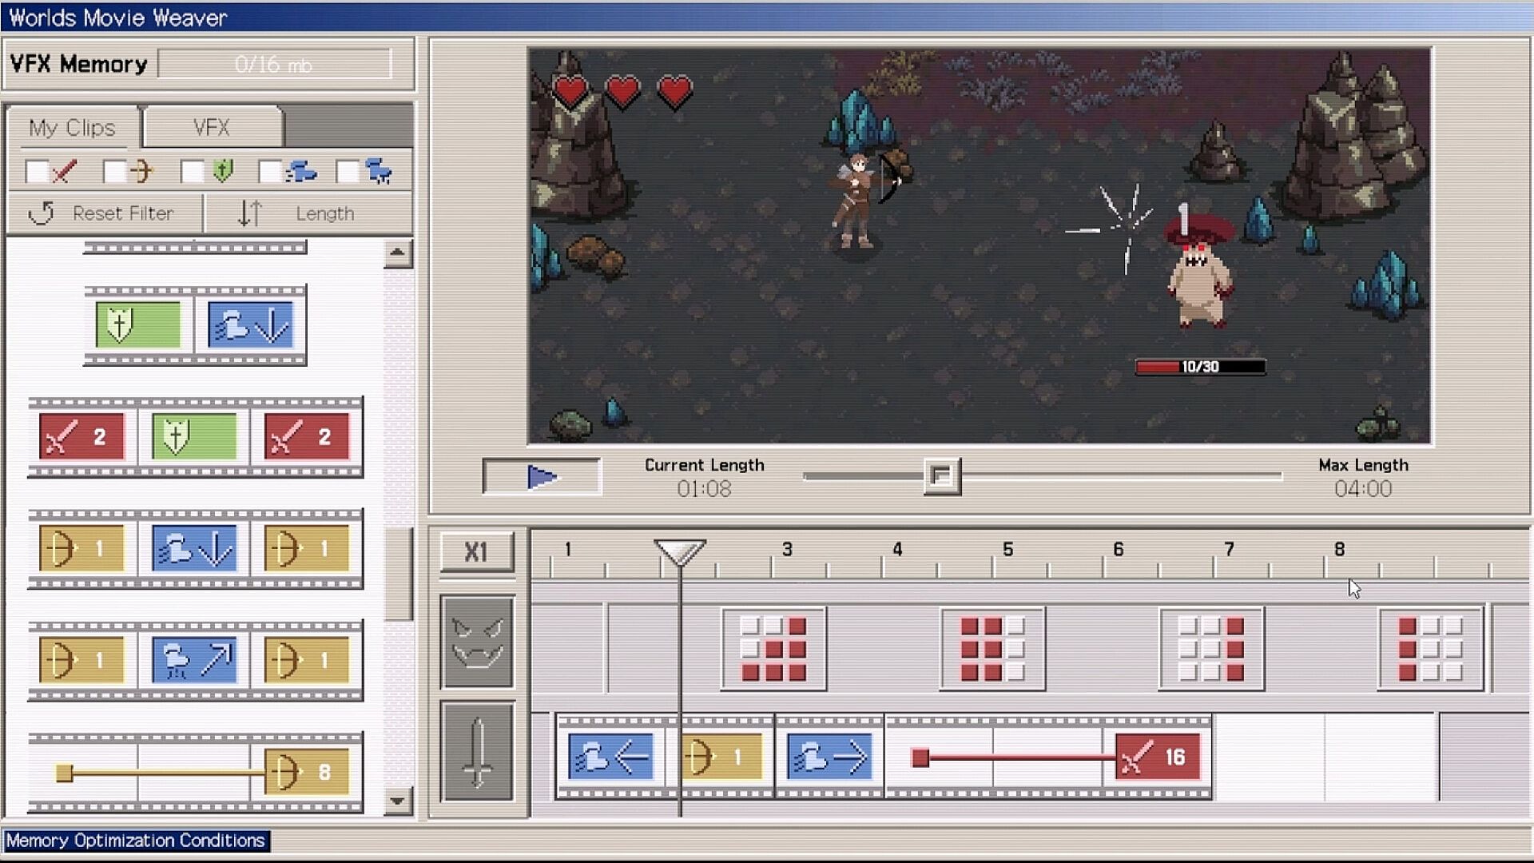Toggle the sword filter checkbox
The width and height of the screenshot is (1534, 863).
click(x=37, y=171)
